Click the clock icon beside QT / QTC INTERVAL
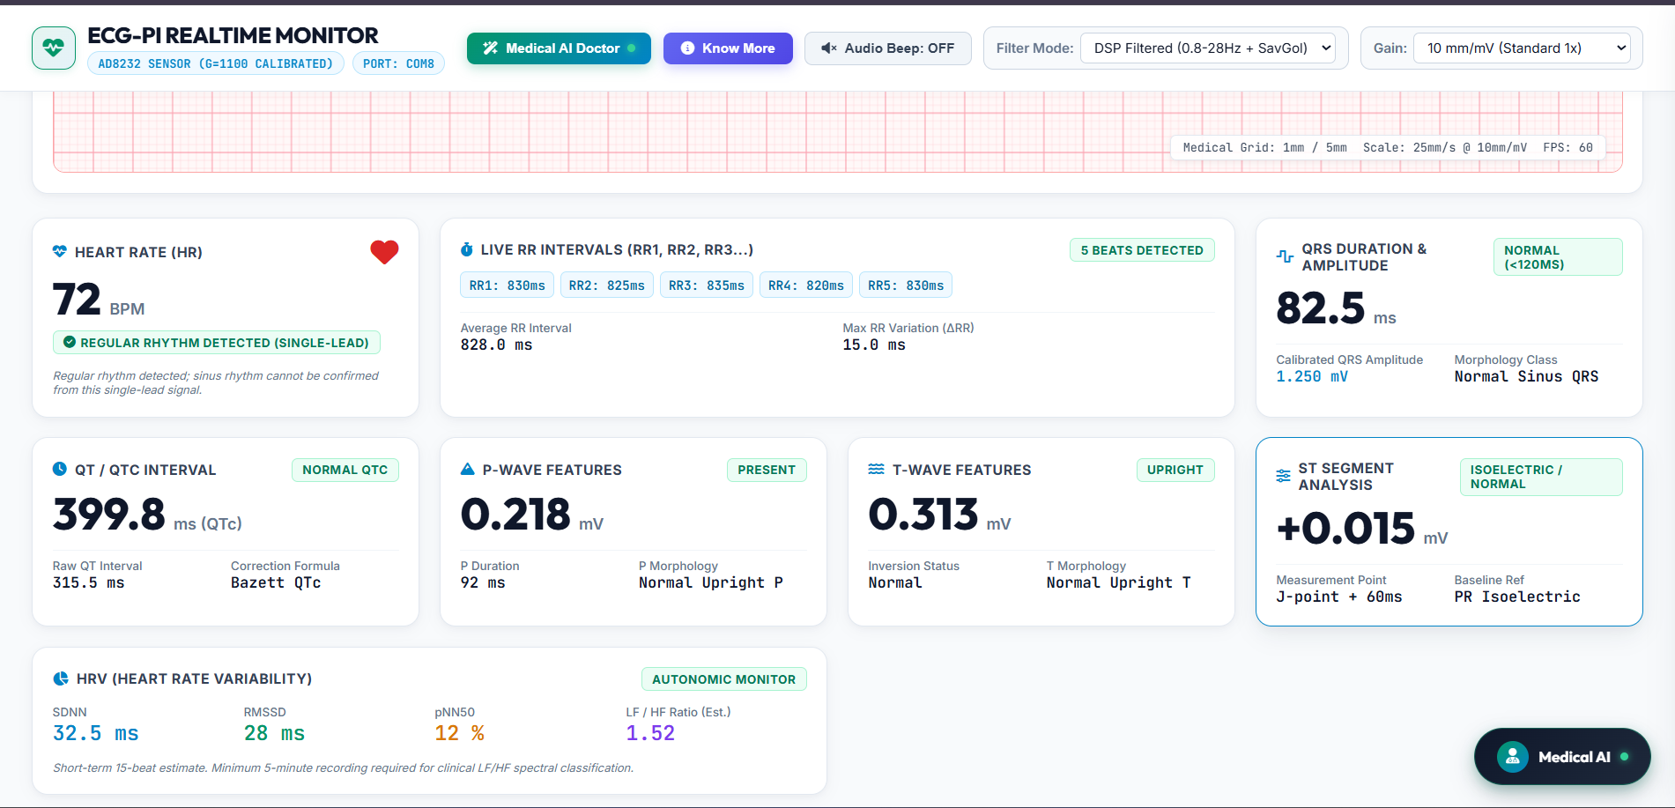Viewport: 1675px width, 808px height. pos(60,469)
